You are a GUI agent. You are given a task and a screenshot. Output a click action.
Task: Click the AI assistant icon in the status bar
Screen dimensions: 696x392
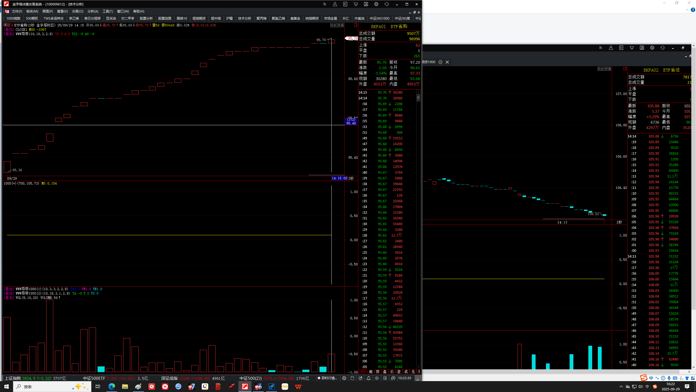(393, 378)
